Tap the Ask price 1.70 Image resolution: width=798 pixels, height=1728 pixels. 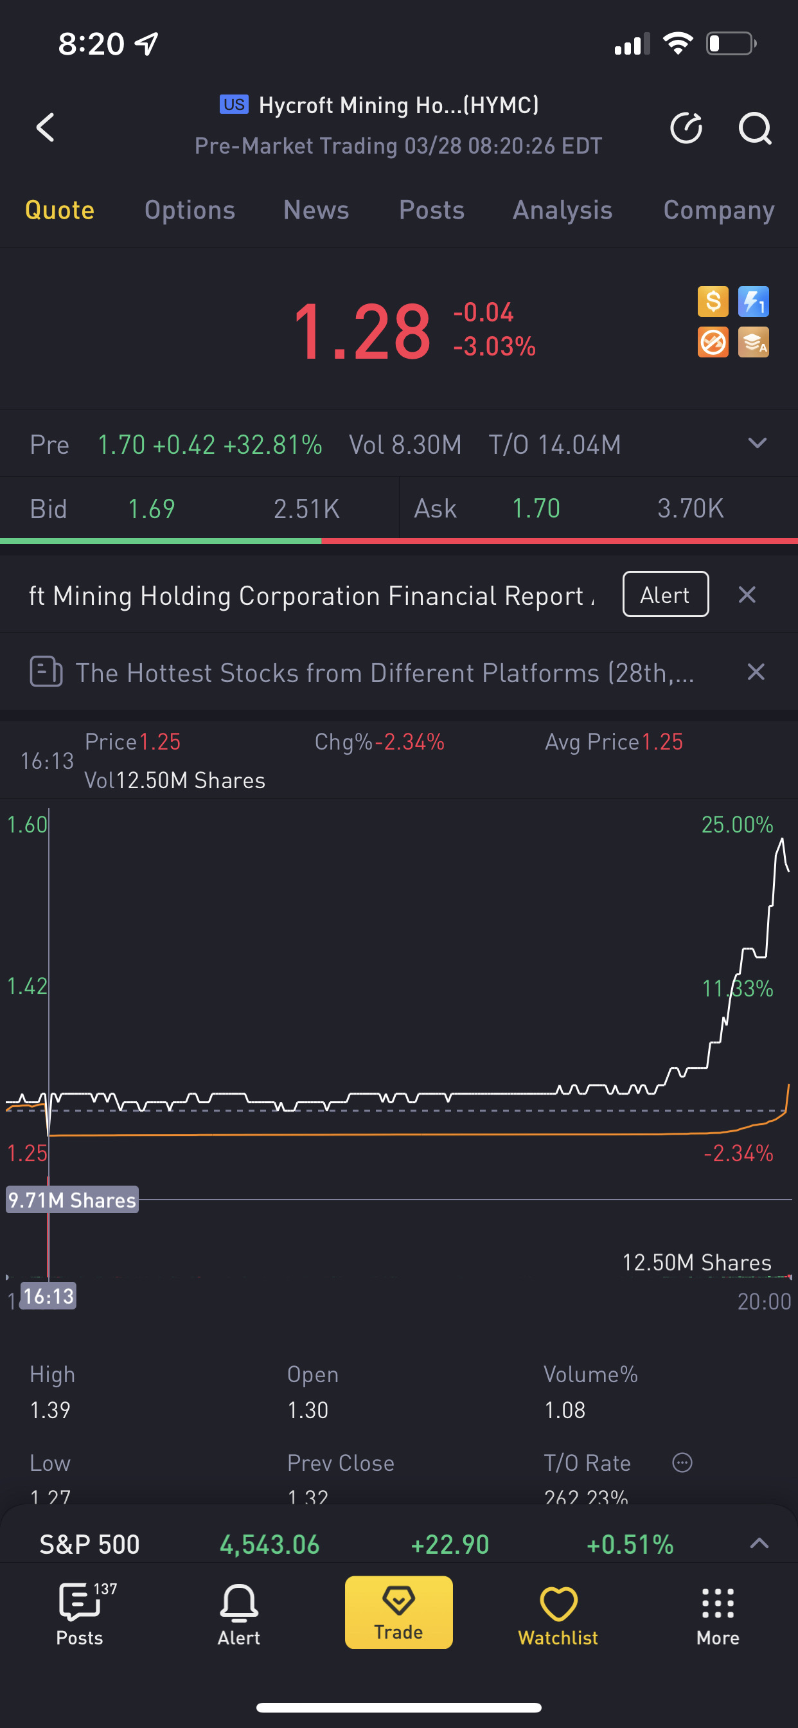(536, 508)
